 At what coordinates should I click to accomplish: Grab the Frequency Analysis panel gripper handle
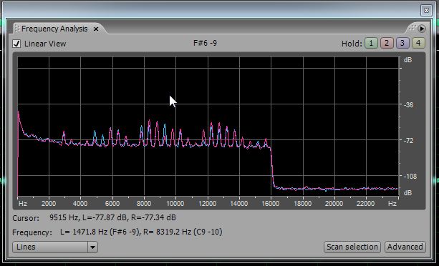pyautogui.click(x=16, y=29)
